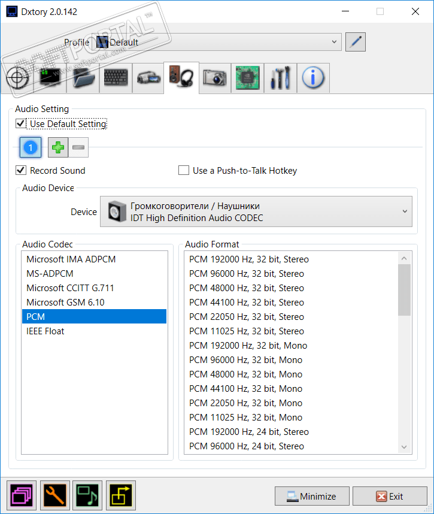Click the Exit button
The height and width of the screenshot is (514, 434).
pos(390,496)
